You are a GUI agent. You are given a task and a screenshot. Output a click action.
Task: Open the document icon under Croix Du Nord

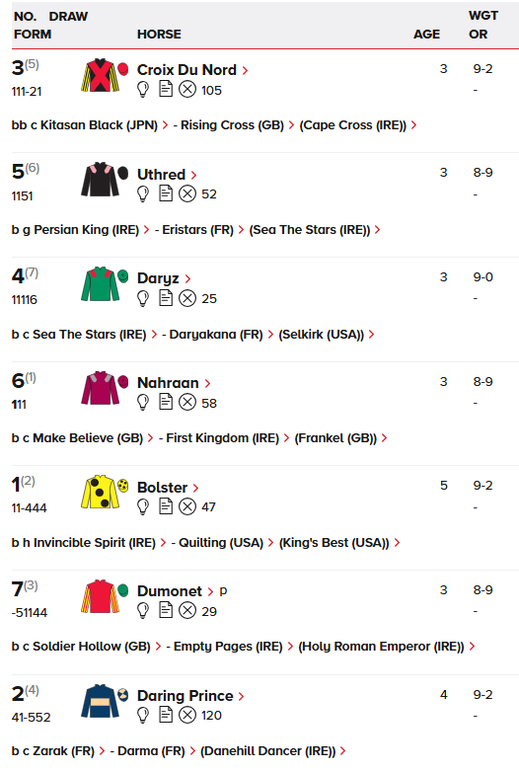click(x=166, y=90)
